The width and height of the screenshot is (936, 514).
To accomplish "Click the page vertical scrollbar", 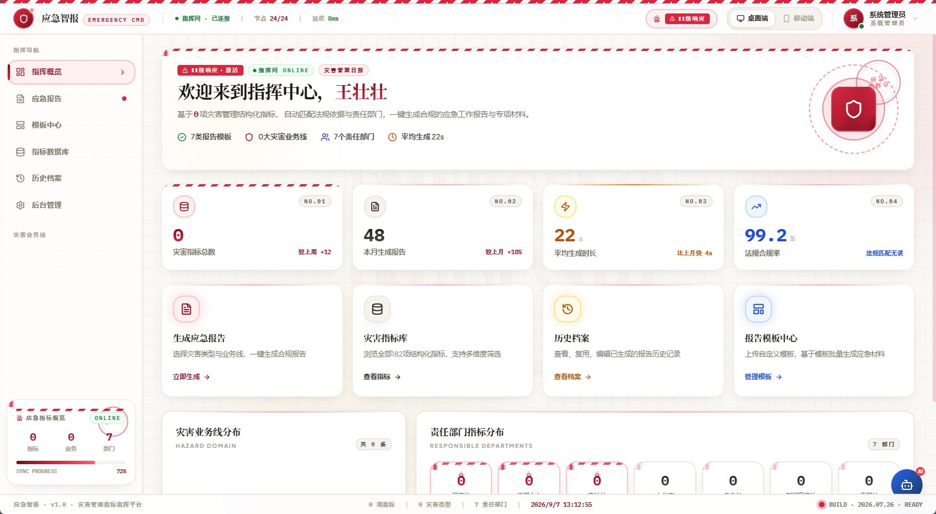I will pyautogui.click(x=934, y=218).
